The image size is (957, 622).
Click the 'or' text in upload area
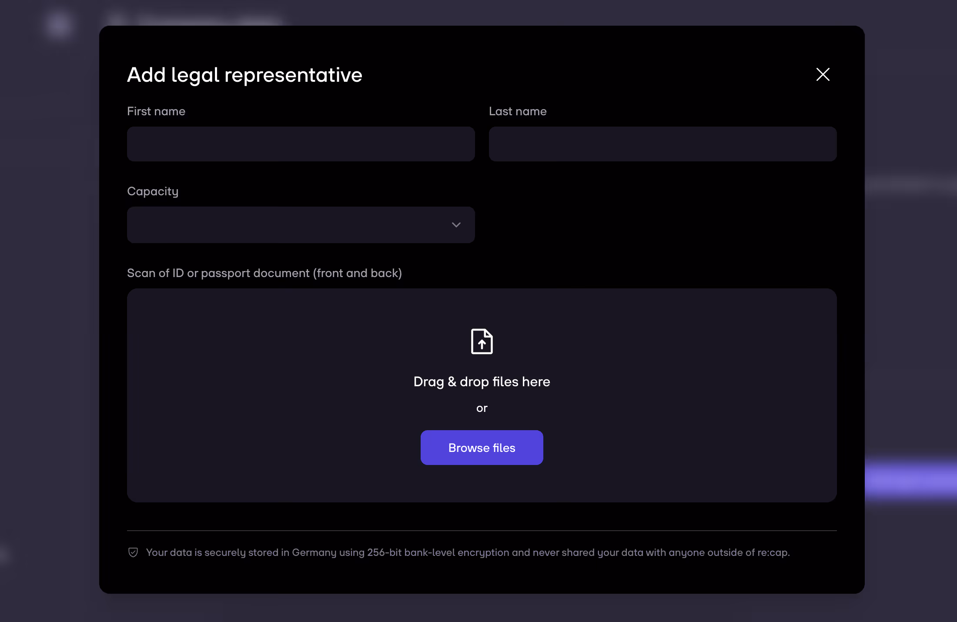click(482, 408)
